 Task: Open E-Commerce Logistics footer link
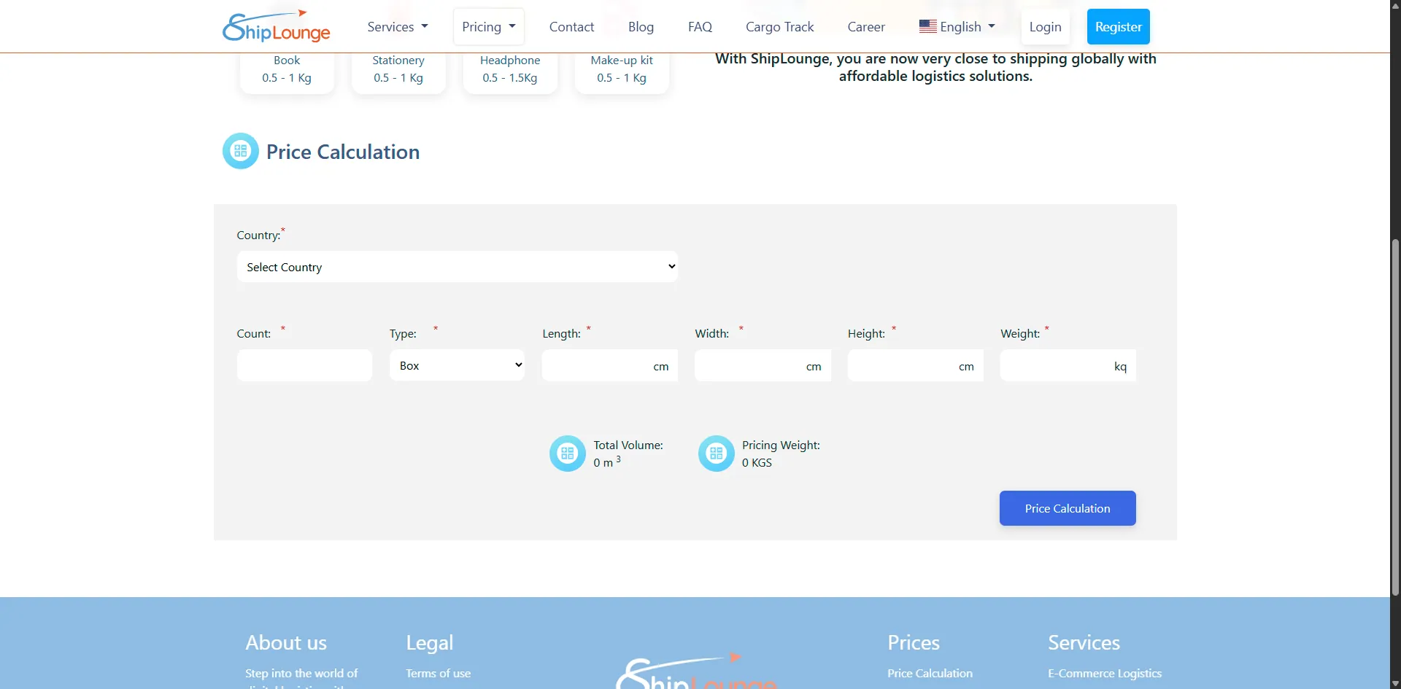[x=1105, y=673]
